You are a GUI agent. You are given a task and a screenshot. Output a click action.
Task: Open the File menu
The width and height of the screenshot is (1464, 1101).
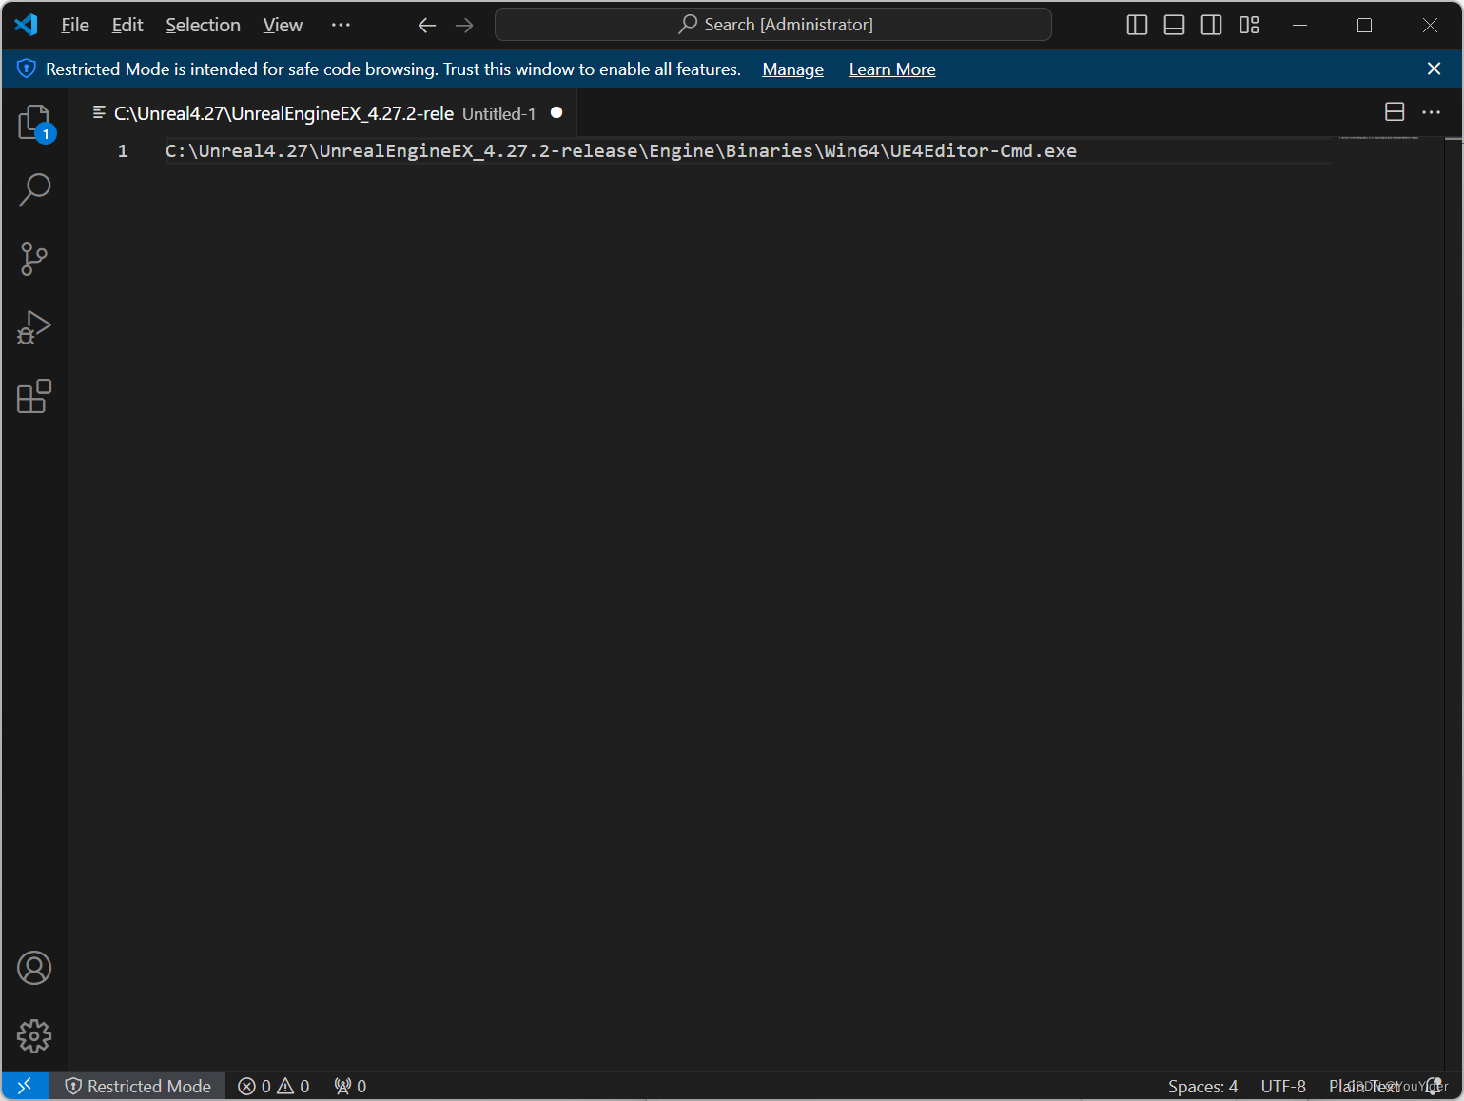click(74, 25)
